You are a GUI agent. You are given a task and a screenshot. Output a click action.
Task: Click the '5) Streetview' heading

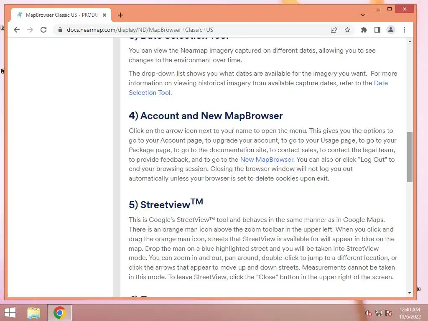pos(166,204)
